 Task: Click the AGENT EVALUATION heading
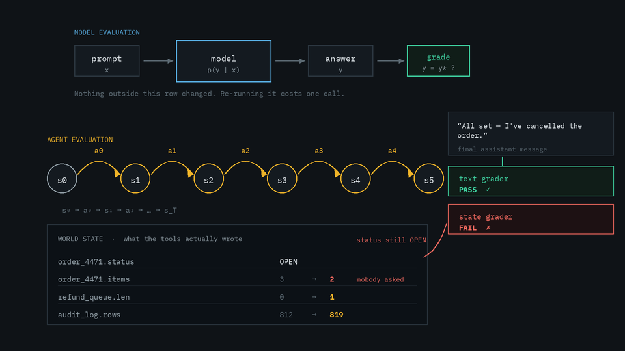(79, 140)
